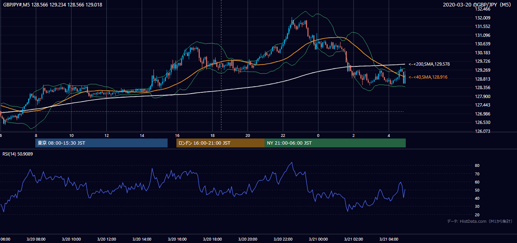The height and width of the screenshot is (243, 517).
Task: Click price axis value 131.552
Action: pos(483,26)
